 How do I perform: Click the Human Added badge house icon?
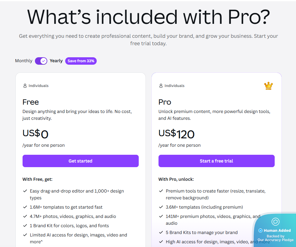(275, 222)
